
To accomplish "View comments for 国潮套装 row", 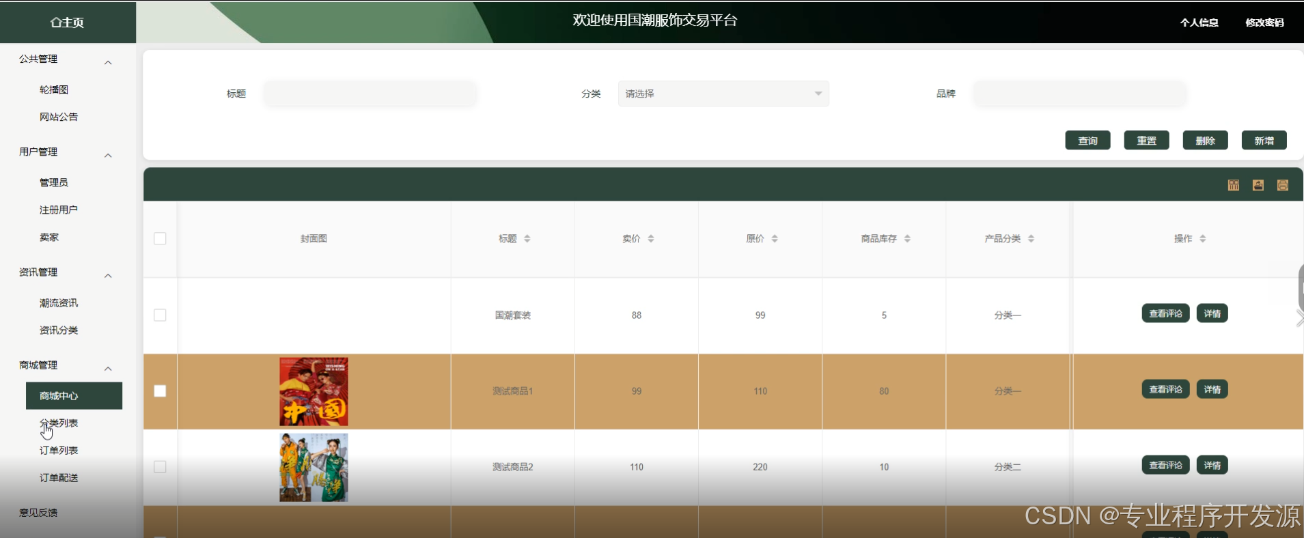I will [x=1165, y=313].
